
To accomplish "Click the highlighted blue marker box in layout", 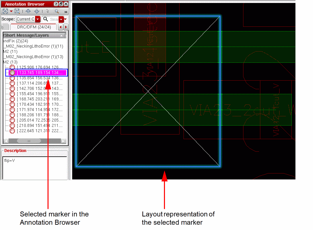I will (148, 91).
